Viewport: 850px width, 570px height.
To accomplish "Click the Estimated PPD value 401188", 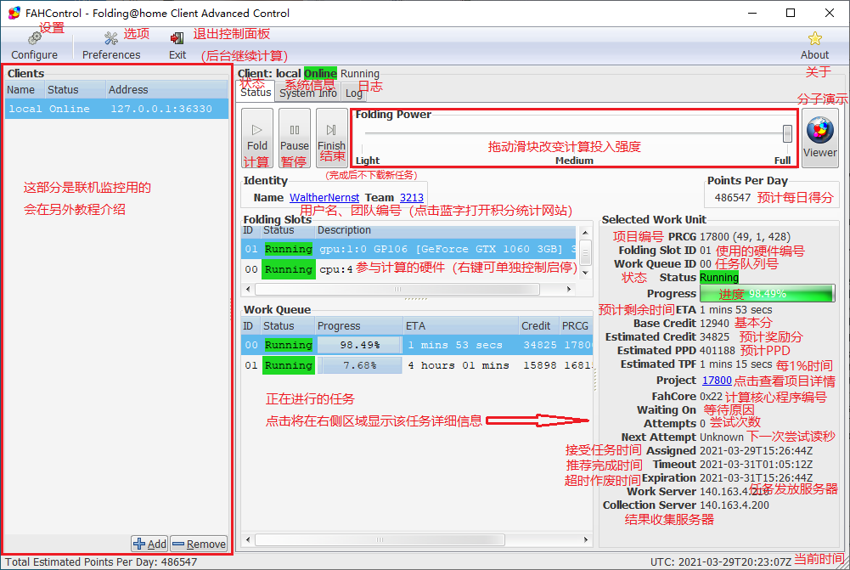I will [x=718, y=351].
